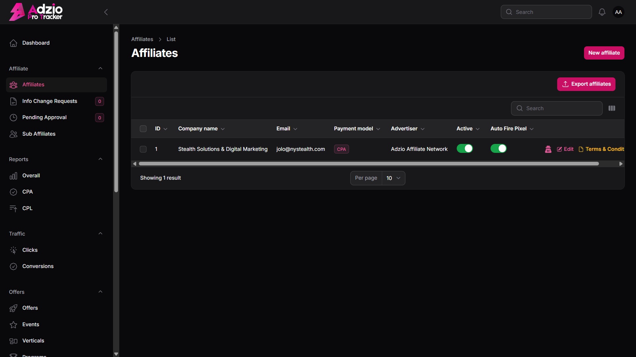Click the CPL sort-arrow icon
The width and height of the screenshot is (636, 357).
point(13,208)
